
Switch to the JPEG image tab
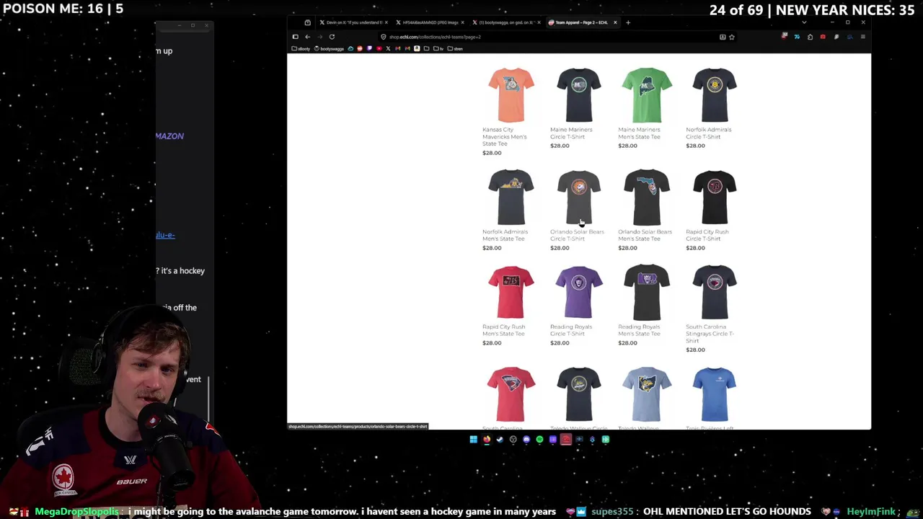click(x=430, y=22)
